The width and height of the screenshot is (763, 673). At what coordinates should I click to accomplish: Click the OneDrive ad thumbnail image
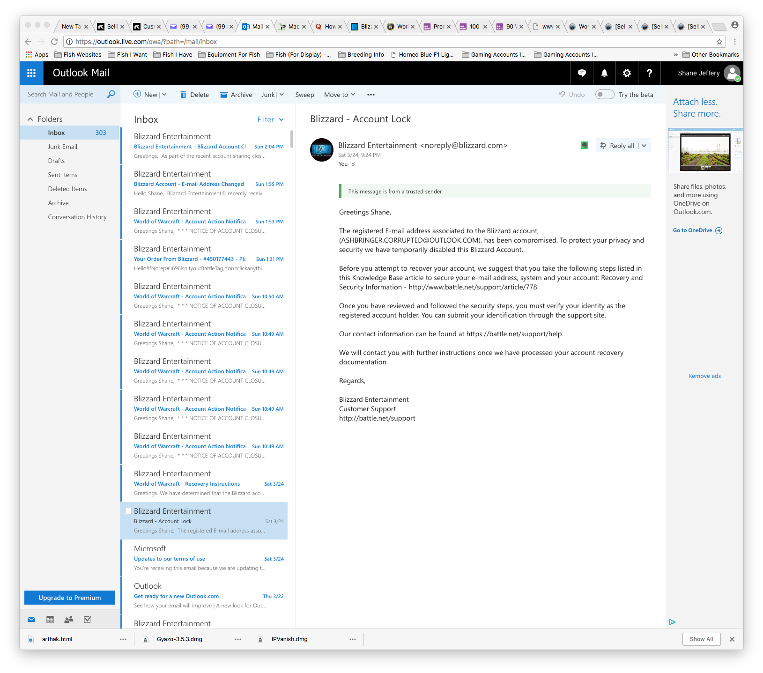click(706, 151)
